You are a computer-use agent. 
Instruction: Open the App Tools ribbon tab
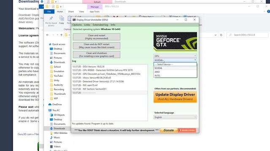[x=94, y=11]
